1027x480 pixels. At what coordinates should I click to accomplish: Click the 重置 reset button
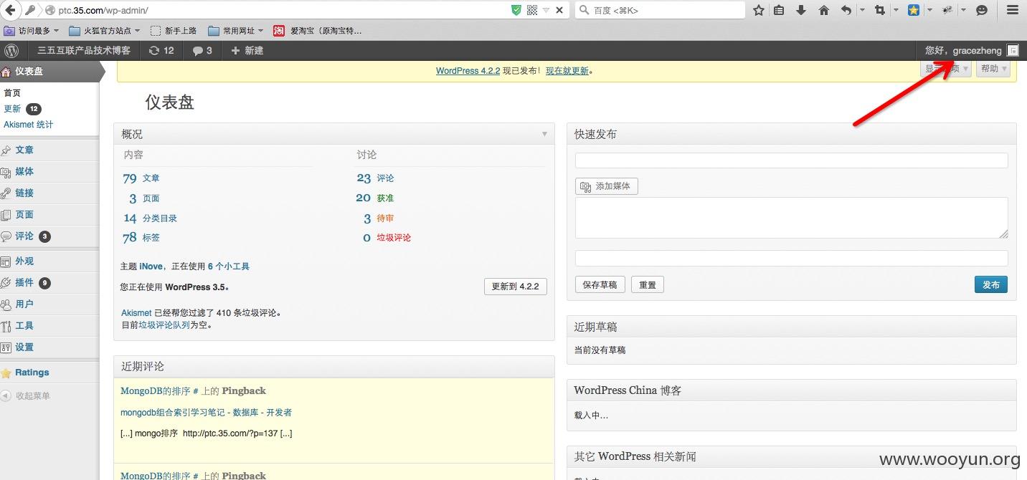click(648, 284)
